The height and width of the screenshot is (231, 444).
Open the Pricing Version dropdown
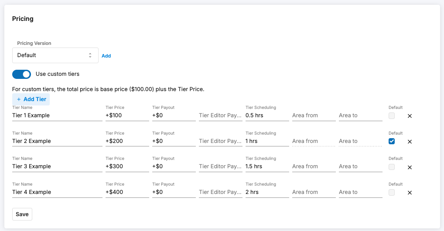tap(55, 55)
